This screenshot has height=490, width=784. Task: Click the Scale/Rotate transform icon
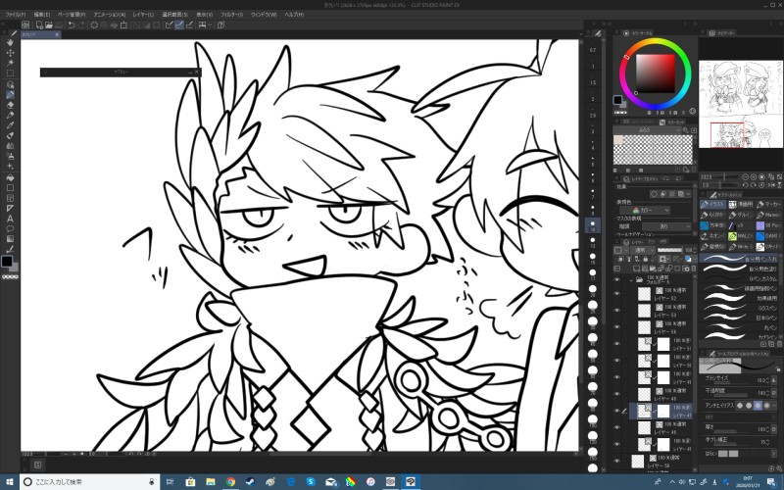pos(123,24)
